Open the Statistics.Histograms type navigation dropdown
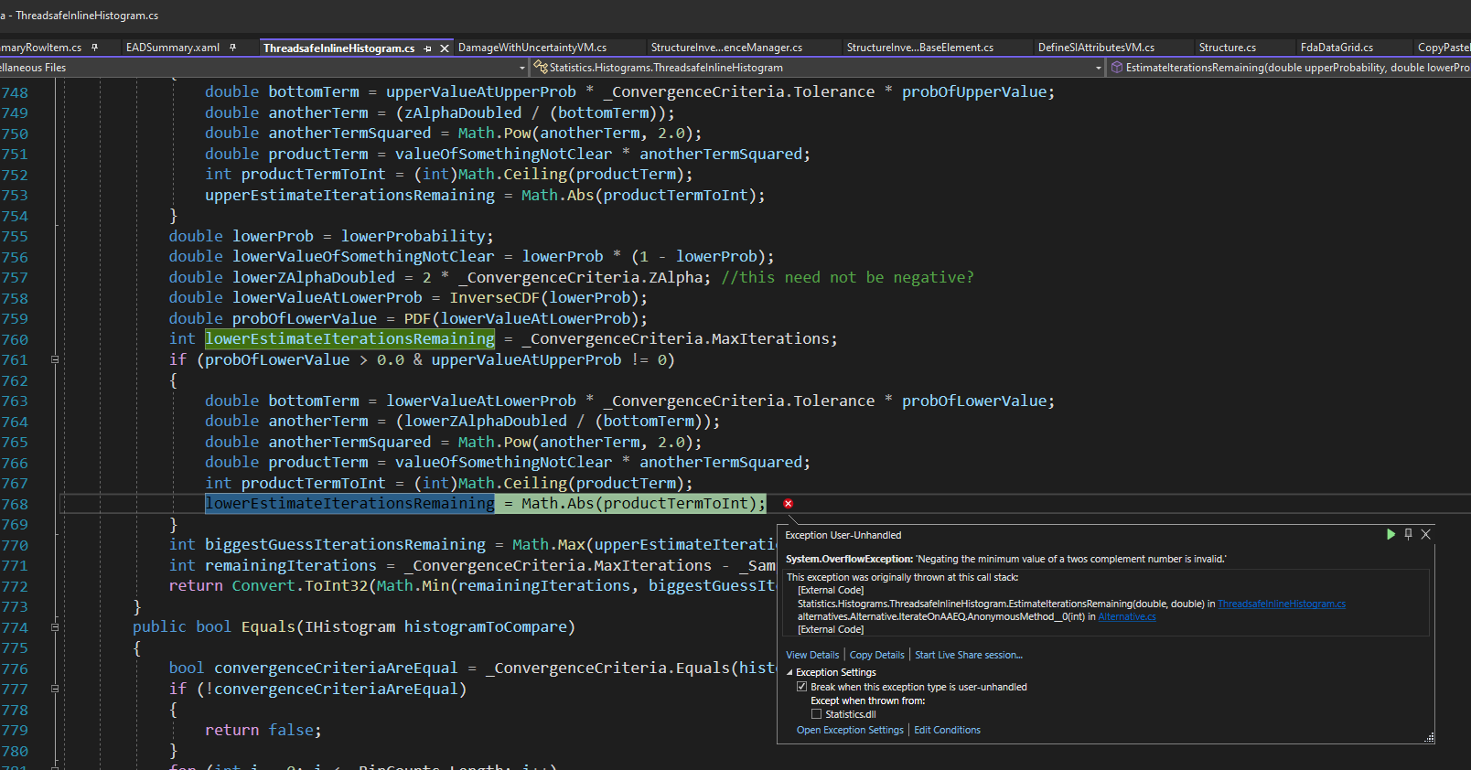 (x=1098, y=68)
